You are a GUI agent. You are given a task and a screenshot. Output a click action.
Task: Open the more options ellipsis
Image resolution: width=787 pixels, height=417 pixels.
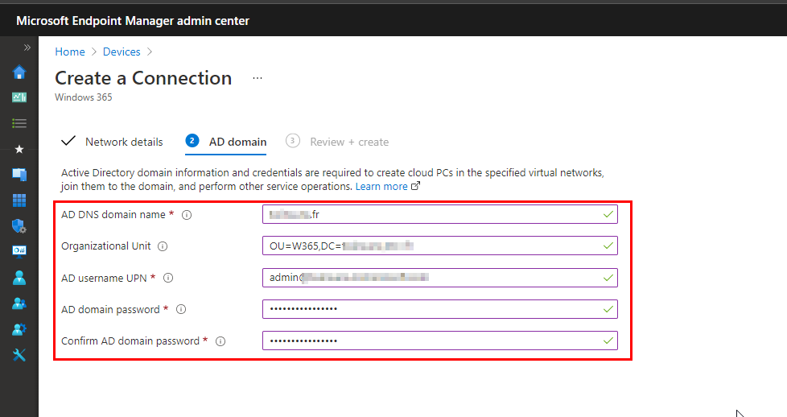pyautogui.click(x=258, y=78)
